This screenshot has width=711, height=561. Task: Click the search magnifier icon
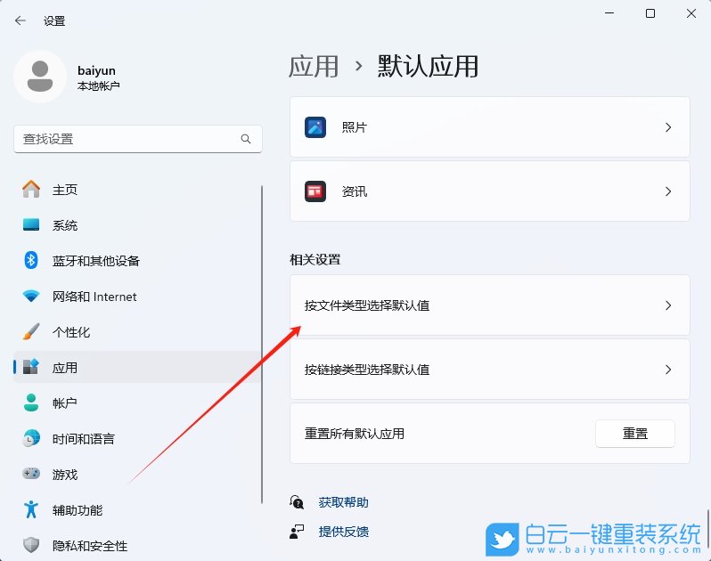point(246,139)
